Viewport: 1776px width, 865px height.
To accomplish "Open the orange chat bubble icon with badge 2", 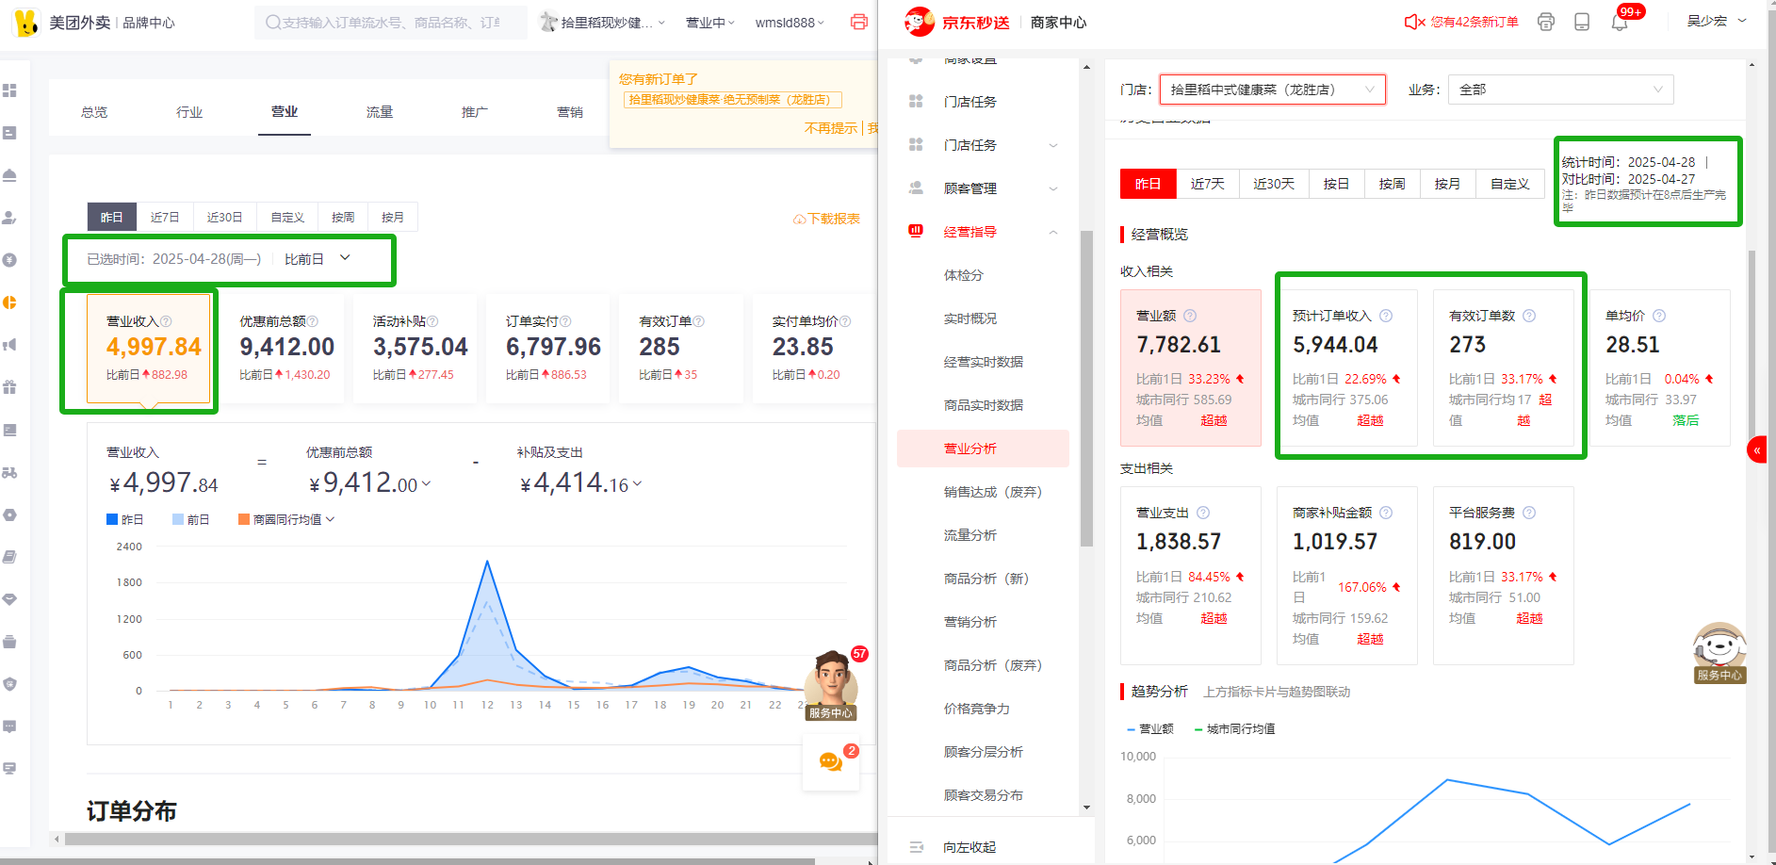I will (831, 761).
